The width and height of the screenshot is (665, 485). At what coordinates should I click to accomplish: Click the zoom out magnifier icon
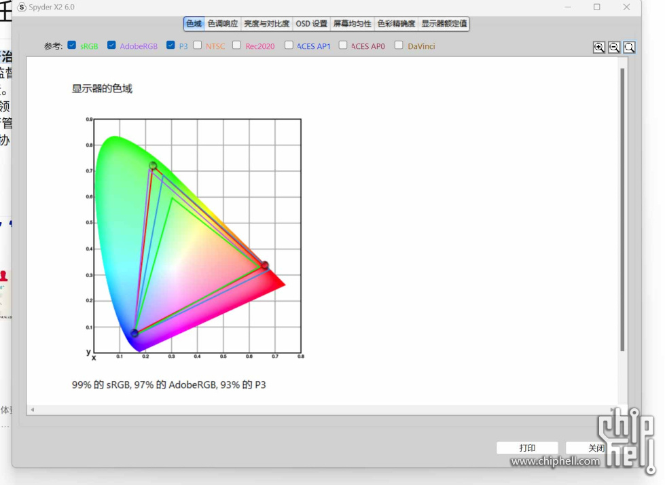pyautogui.click(x=614, y=47)
